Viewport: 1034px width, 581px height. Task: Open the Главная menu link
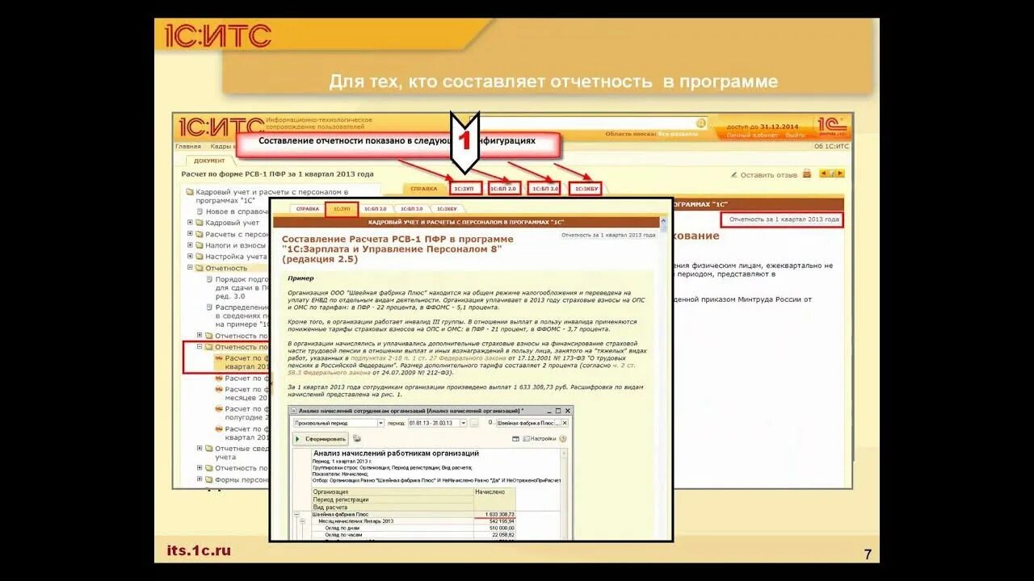(x=188, y=146)
